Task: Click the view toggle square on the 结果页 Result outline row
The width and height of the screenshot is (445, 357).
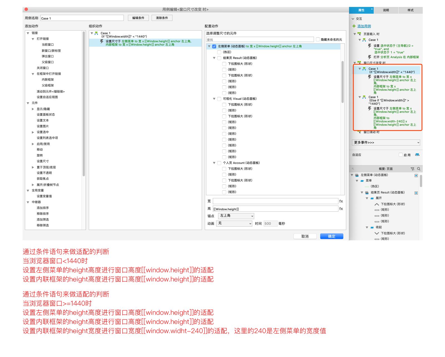Action: [x=416, y=193]
